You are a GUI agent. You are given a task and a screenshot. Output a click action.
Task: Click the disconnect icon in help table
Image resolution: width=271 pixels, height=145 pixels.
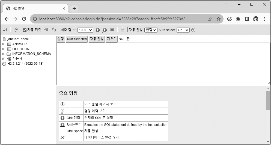(x=62, y=138)
